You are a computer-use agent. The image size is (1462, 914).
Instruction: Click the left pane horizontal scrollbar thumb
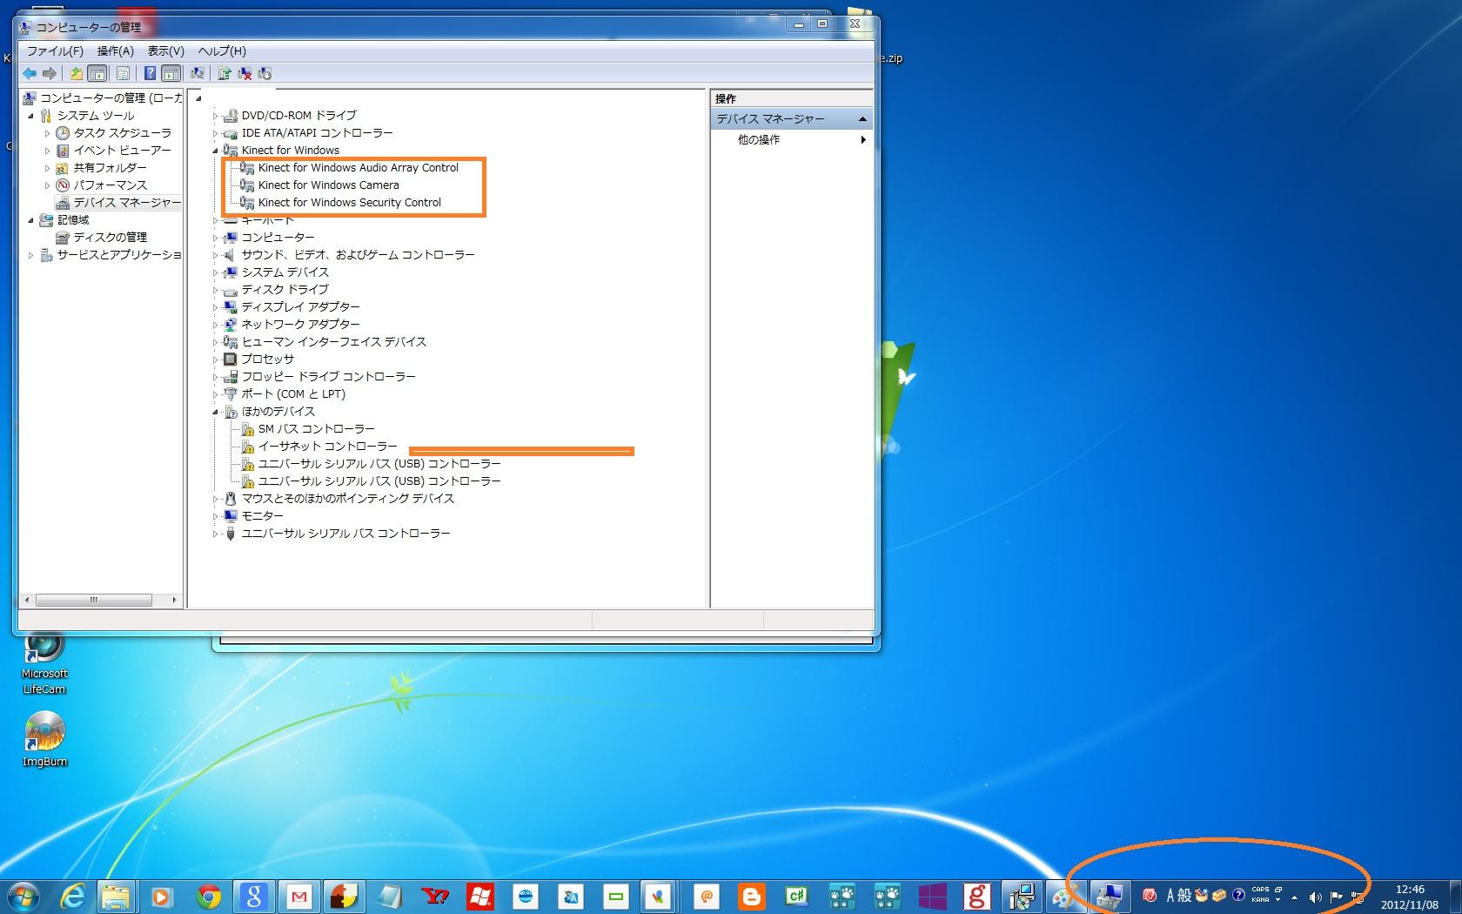93,600
